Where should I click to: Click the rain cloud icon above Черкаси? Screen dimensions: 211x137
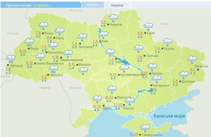[x=110, y=52]
